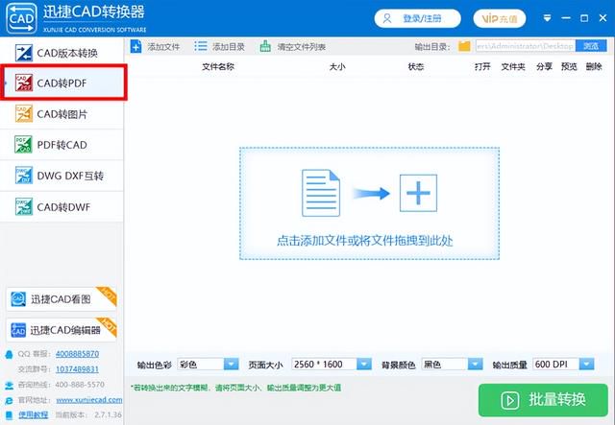The height and width of the screenshot is (425, 615).
Task: Launch 迅捷CAD编辑器 promo button
Action: tap(61, 330)
